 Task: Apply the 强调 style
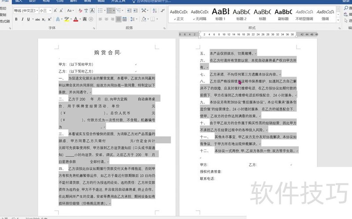point(325,14)
